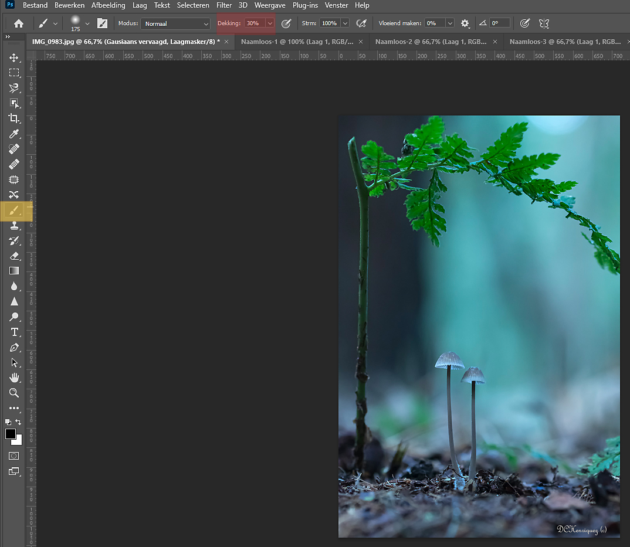Screen dimensions: 630x547
Task: Choose the Eraser tool
Action: (14, 256)
